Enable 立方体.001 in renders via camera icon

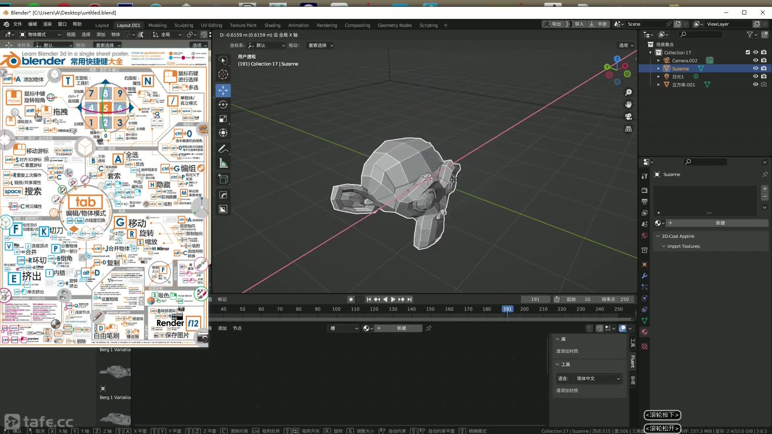tap(764, 84)
